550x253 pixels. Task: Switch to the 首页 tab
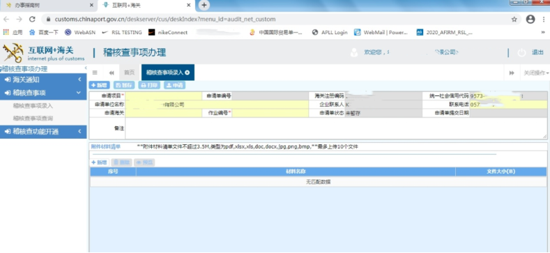click(129, 72)
